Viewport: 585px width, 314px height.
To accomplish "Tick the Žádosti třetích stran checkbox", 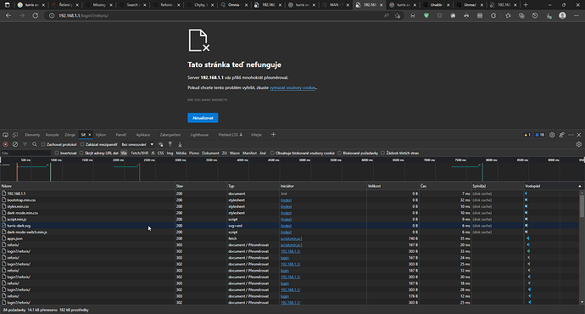I will pos(382,153).
